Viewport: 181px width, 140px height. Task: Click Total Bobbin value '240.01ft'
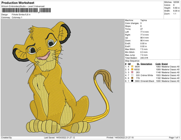[x=144, y=58]
